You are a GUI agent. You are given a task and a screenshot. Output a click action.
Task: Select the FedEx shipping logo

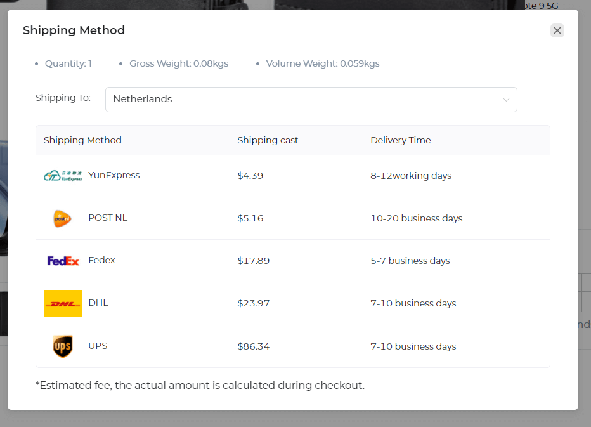62,260
